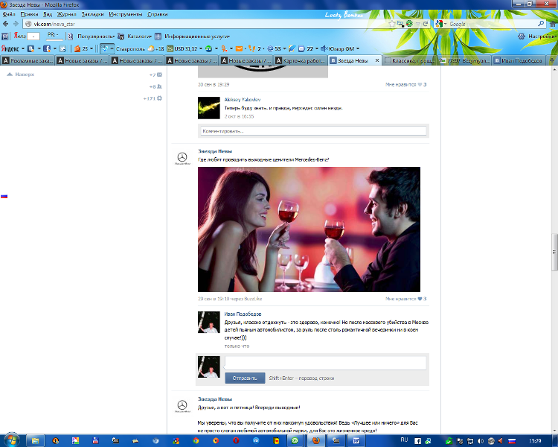Click the +8 friends counter icon
The image size is (558, 447).
click(156, 86)
